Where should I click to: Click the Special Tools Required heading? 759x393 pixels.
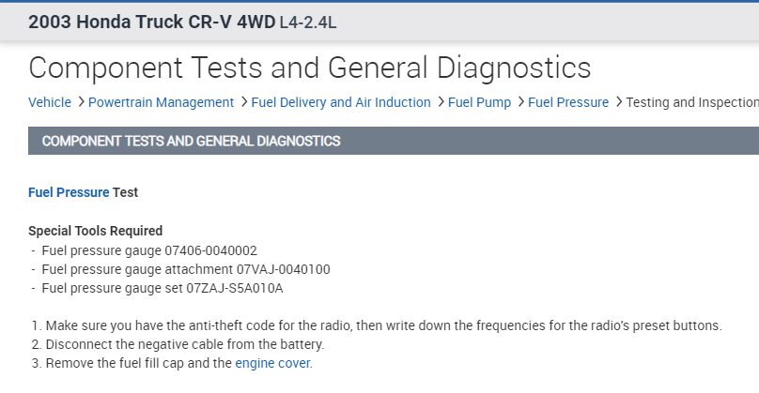[95, 231]
